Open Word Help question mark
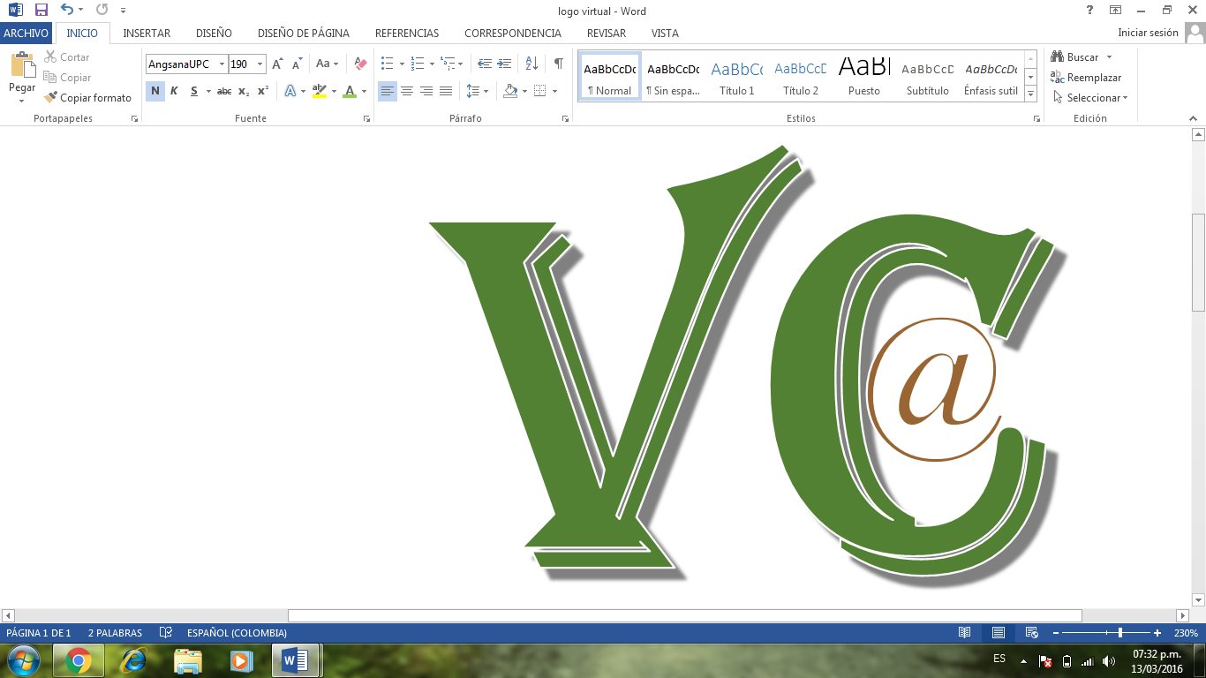The image size is (1206, 678). click(1089, 11)
